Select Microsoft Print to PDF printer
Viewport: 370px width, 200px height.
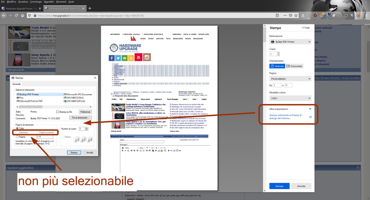coord(29,101)
